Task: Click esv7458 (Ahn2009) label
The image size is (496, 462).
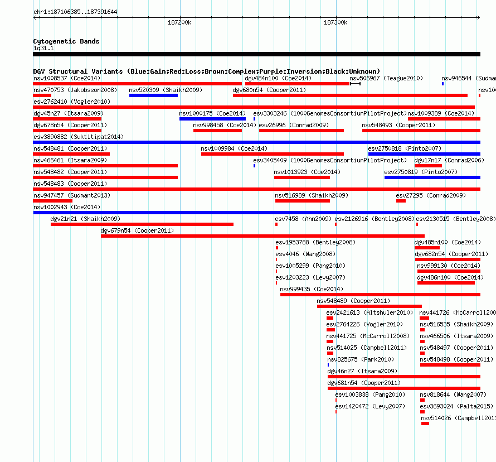Action: (x=303, y=219)
